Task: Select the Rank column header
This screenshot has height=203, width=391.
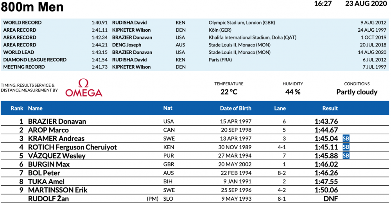Action: click(17, 108)
